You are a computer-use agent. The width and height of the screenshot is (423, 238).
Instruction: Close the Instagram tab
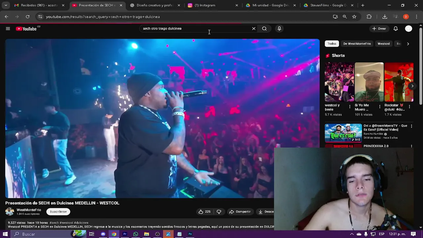click(237, 5)
